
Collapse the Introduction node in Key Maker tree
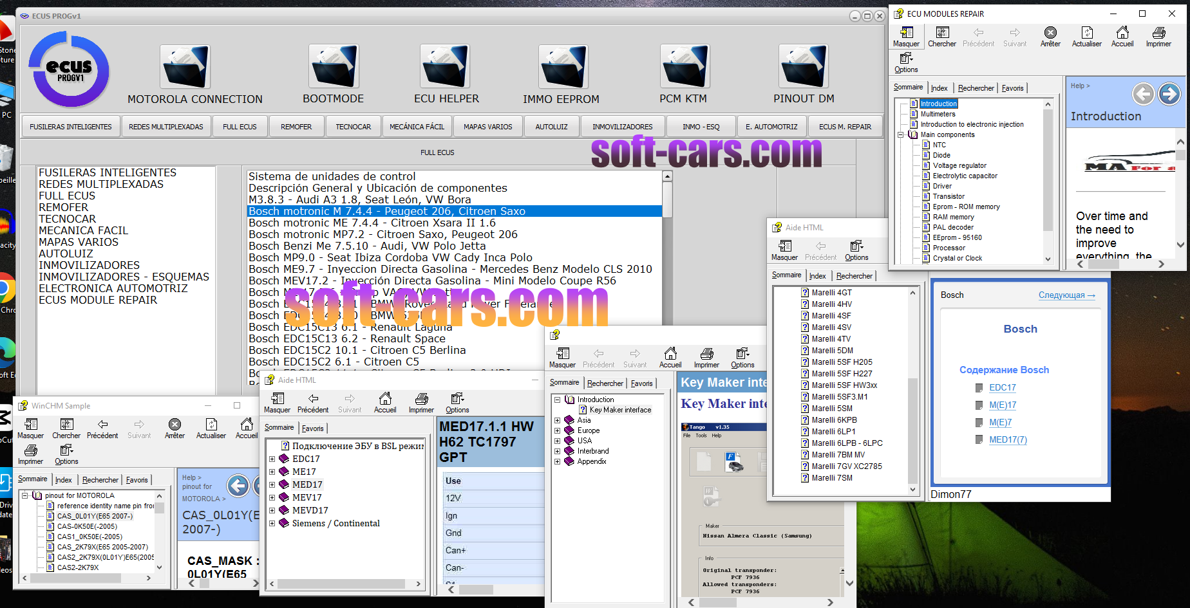click(557, 400)
